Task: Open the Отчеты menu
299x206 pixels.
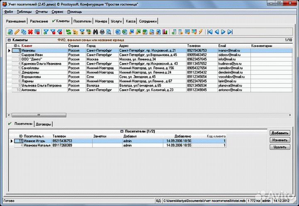Action: coord(41,12)
